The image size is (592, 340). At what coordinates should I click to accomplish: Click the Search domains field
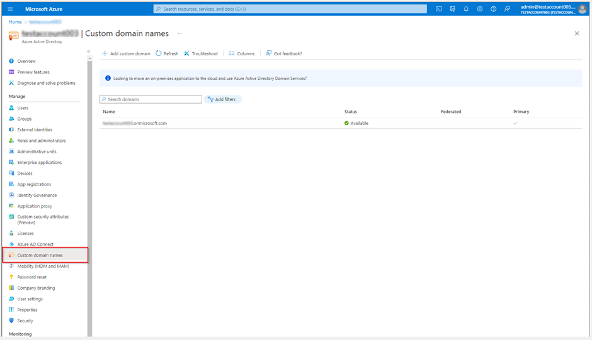tap(151, 99)
